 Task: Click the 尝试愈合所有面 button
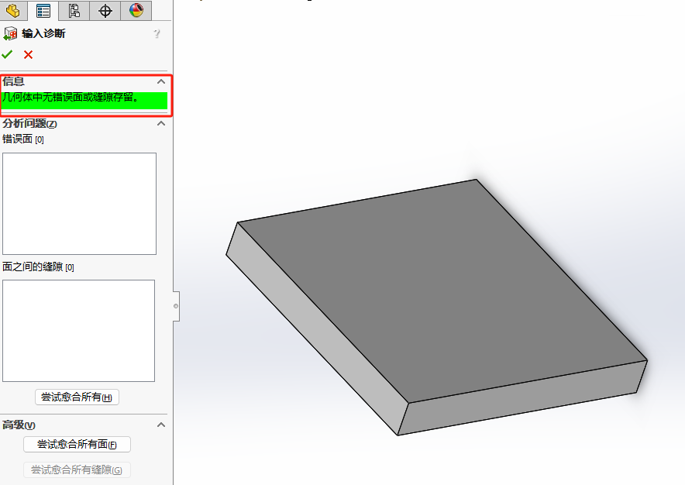pos(77,445)
